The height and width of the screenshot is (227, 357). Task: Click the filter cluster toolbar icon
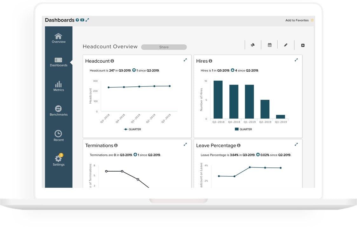(x=253, y=45)
